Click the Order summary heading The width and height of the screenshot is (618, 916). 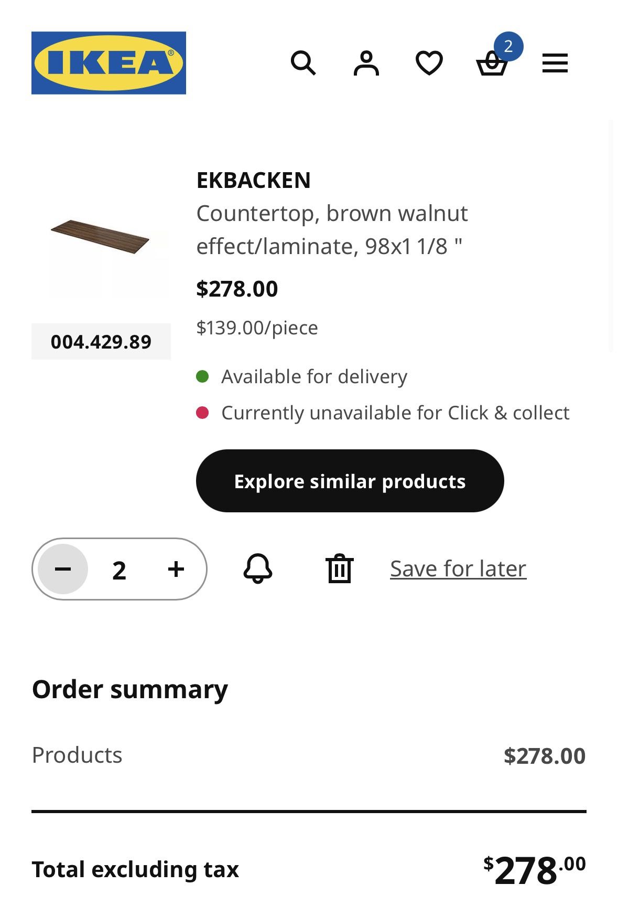(x=130, y=689)
